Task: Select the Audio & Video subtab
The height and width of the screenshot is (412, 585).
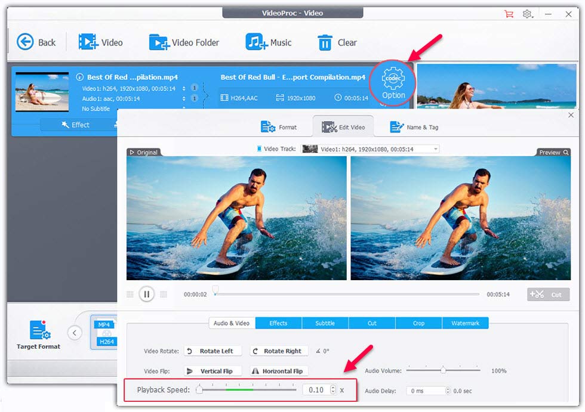Action: pyautogui.click(x=232, y=323)
